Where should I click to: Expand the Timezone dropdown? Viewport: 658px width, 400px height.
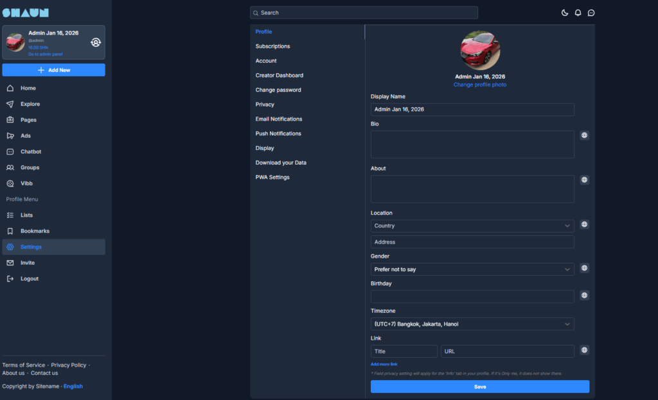[x=472, y=324]
